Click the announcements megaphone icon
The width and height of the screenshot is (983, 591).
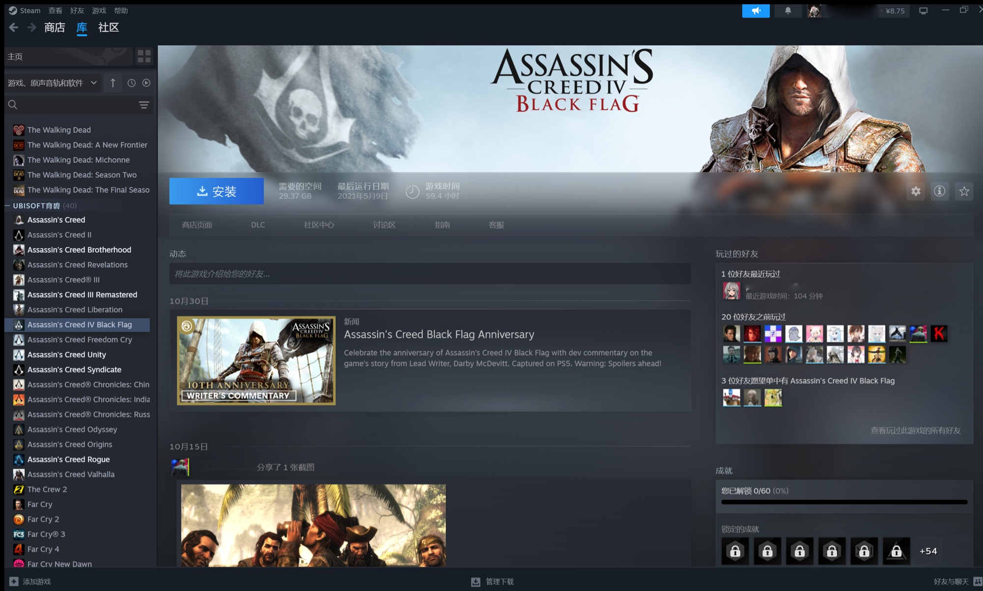(755, 11)
